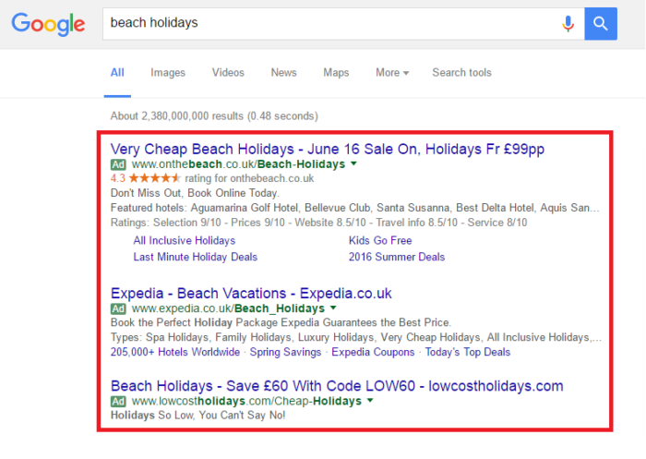Open the Kids Go Free sitelink
This screenshot has height=459, width=646.
pos(380,240)
